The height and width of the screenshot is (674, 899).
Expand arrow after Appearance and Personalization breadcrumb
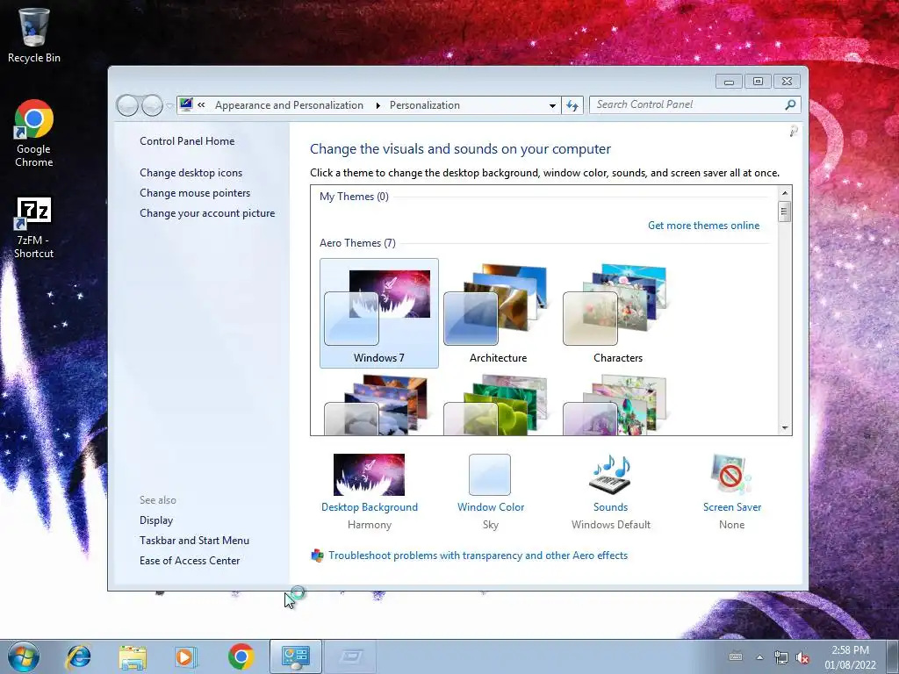click(378, 105)
